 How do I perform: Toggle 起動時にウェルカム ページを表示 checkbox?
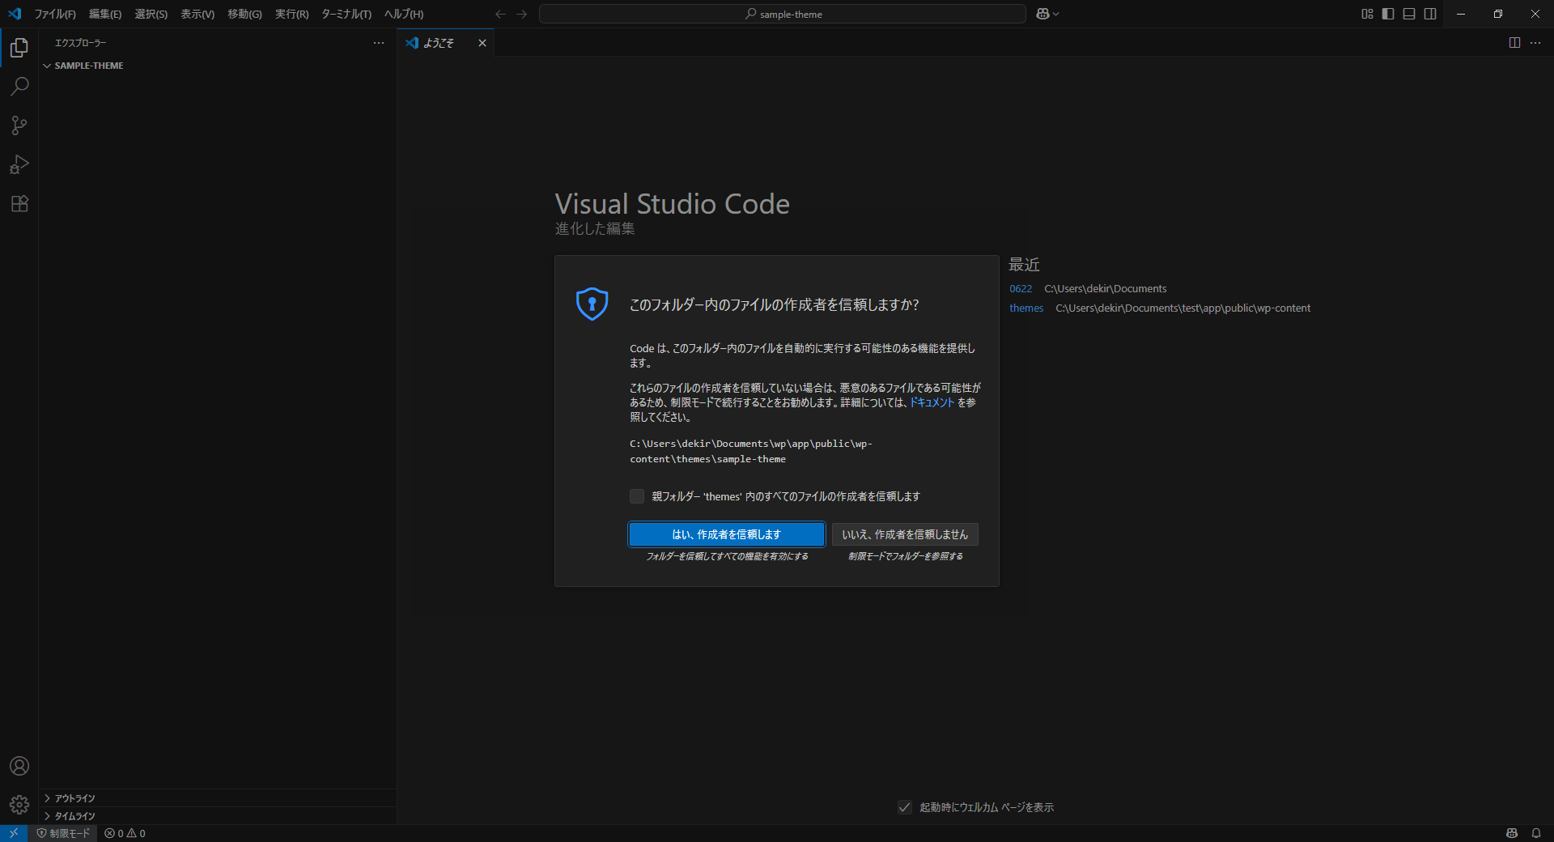[905, 807]
